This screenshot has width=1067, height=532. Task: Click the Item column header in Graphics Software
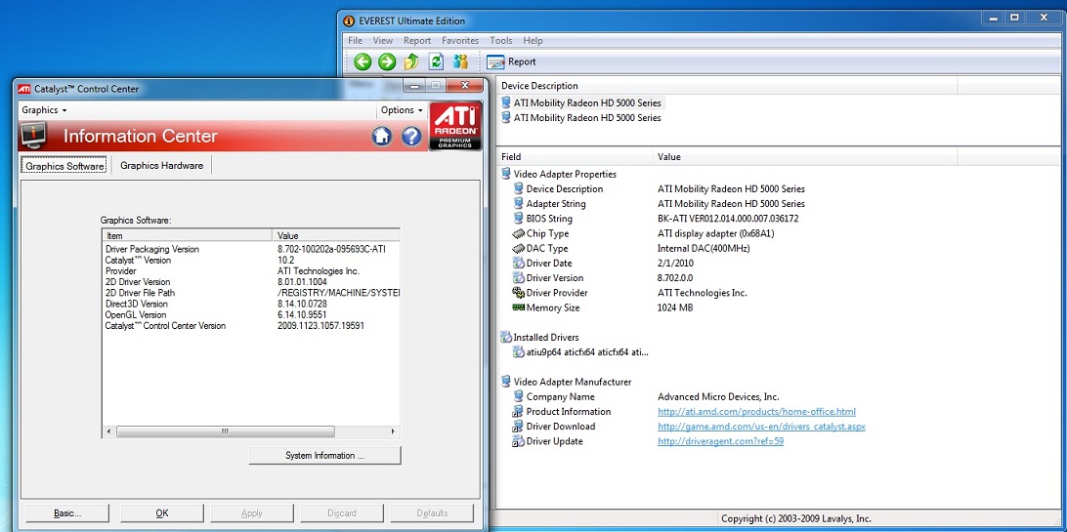pos(188,236)
